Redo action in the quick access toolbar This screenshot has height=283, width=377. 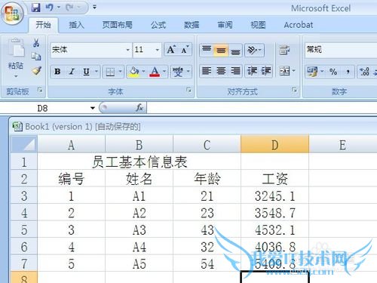[70, 8]
